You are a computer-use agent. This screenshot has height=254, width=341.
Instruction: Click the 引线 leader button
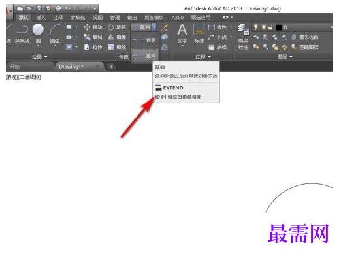(x=218, y=37)
